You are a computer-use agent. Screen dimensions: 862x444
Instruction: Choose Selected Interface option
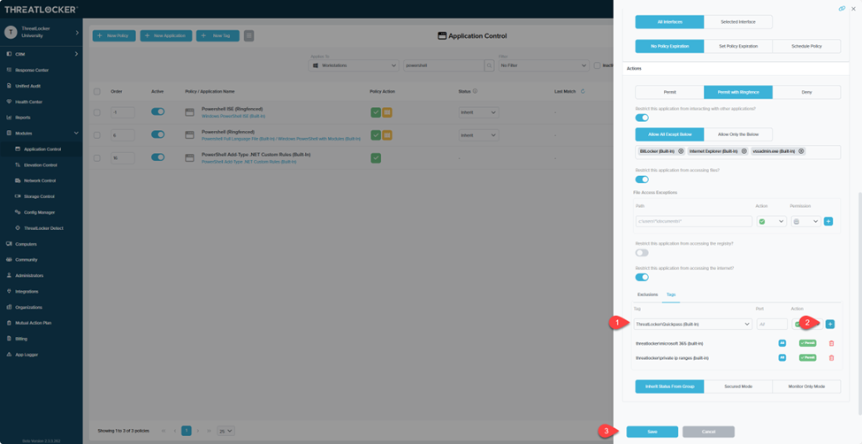(737, 22)
